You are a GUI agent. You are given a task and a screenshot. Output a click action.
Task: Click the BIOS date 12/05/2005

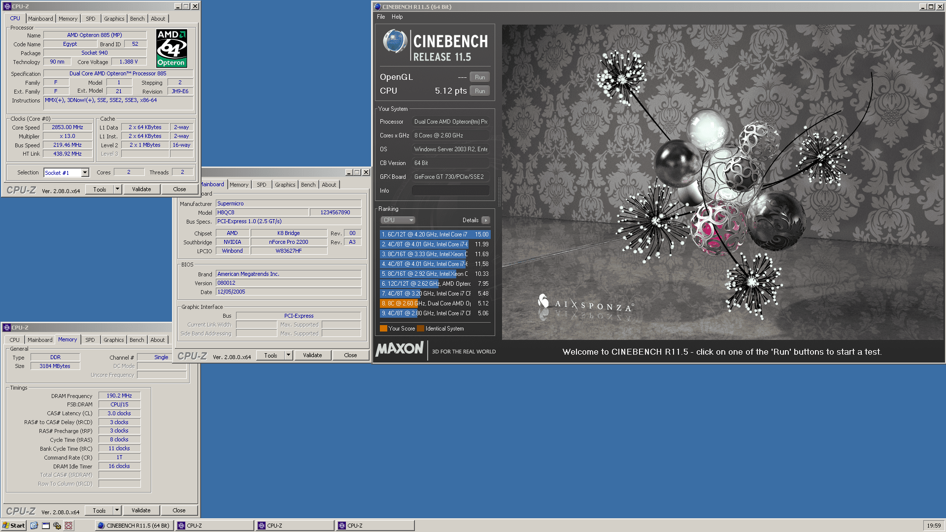[x=288, y=292]
